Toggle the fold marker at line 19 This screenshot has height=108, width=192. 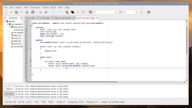click(31, 49)
